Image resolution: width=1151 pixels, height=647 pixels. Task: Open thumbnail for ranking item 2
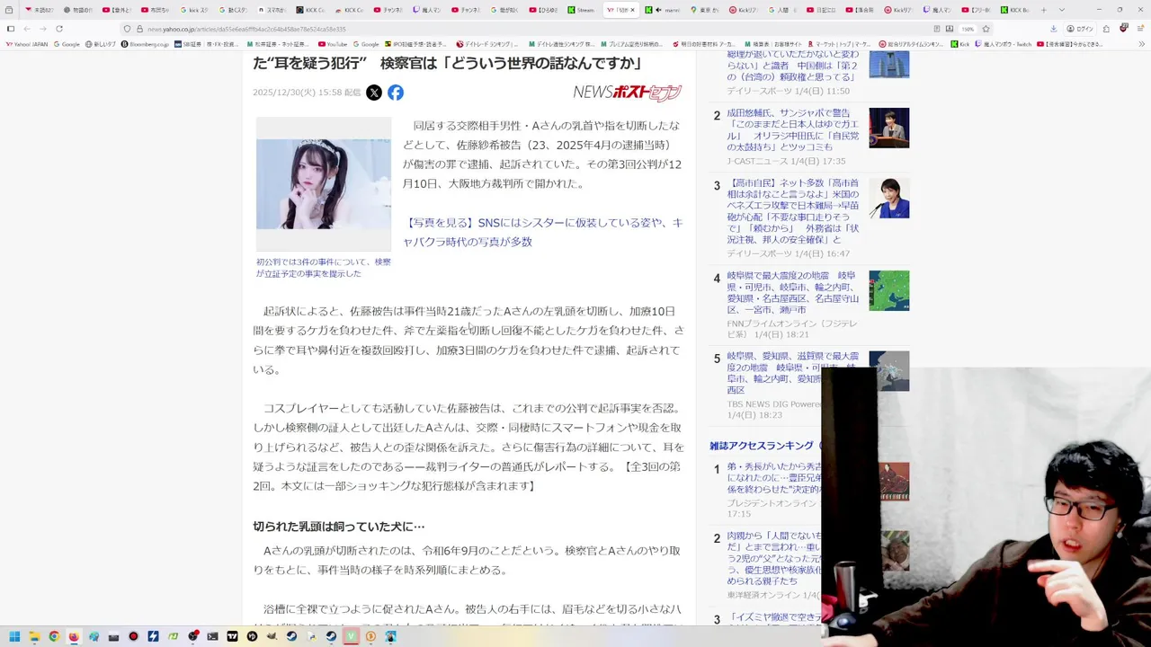[888, 128]
